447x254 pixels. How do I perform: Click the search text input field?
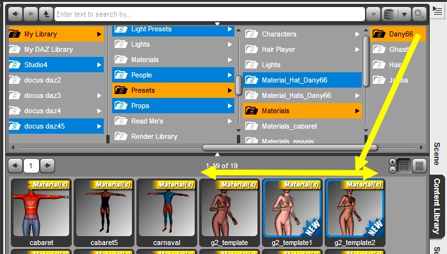[x=209, y=14]
